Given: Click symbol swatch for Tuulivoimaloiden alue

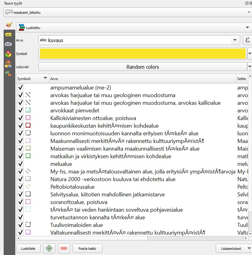Looking at the screenshot, I should pos(28,225).
